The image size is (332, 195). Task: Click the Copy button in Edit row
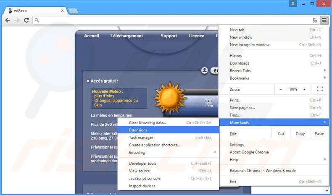[300, 134]
